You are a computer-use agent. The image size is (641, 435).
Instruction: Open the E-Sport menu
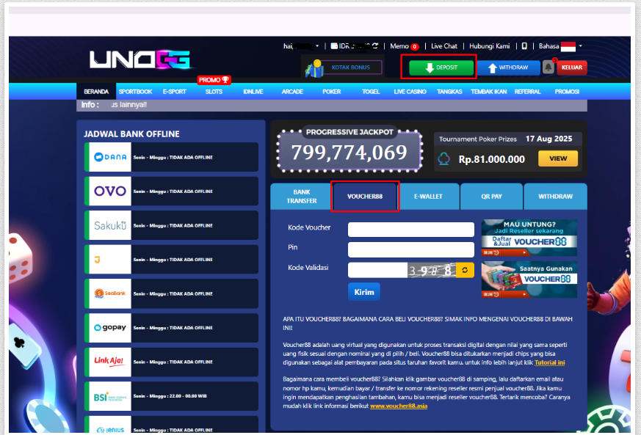point(175,92)
